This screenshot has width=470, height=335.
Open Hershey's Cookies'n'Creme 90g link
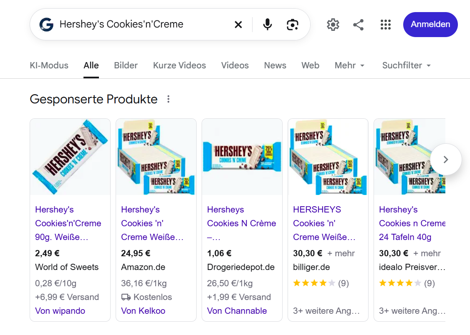68,223
